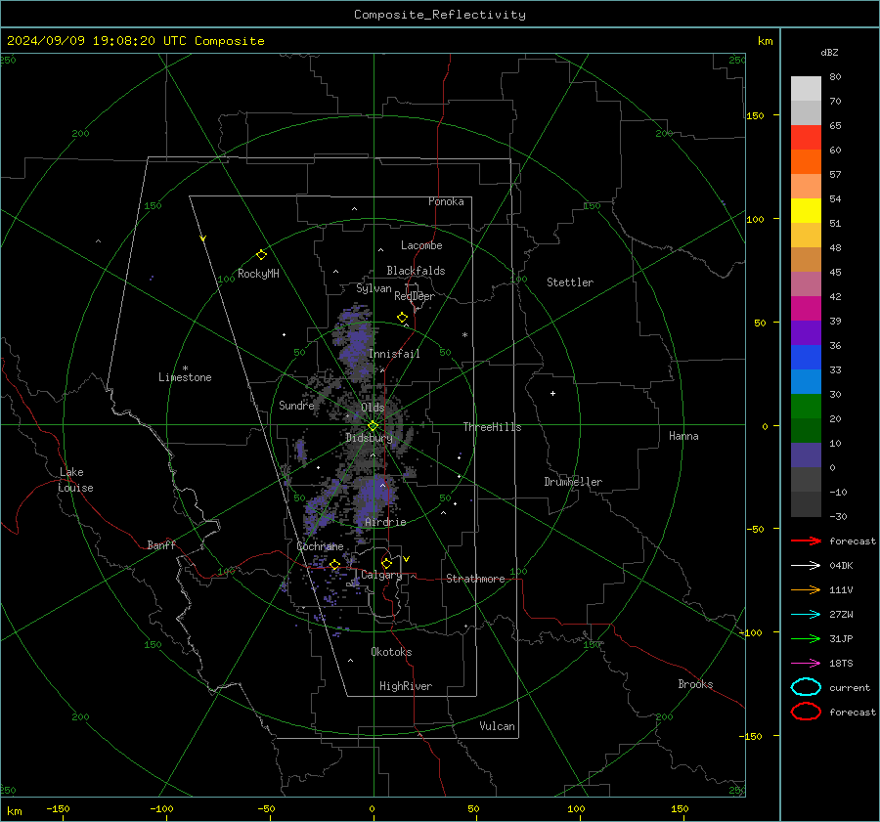Click the km unit label at bottom left
Viewport: 880px width, 822px height.
tap(15, 811)
